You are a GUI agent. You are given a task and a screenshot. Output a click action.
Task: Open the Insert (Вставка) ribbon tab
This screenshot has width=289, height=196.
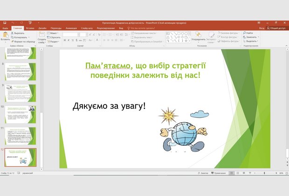coord(30,28)
